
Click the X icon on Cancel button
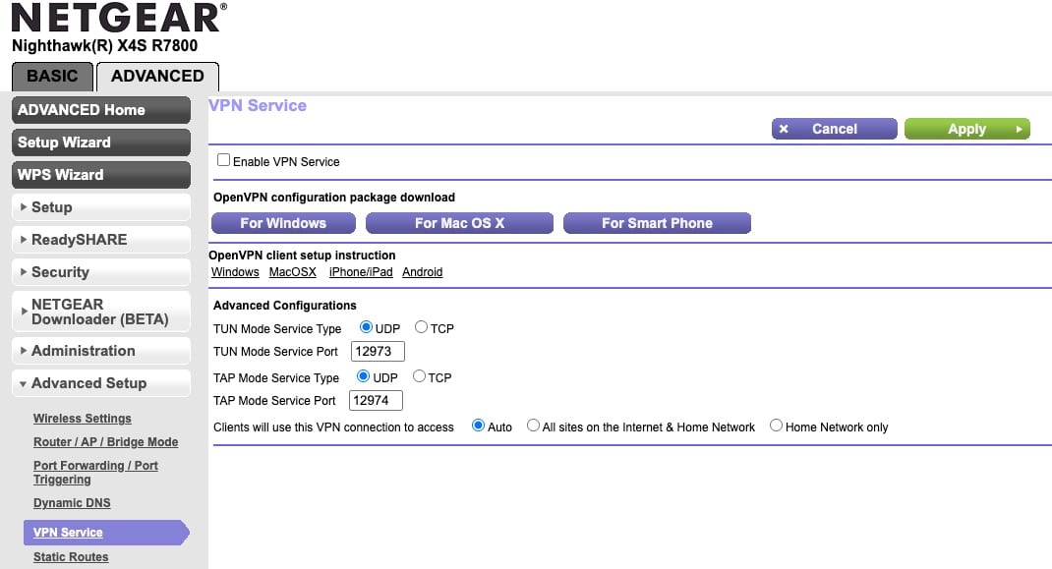click(784, 129)
